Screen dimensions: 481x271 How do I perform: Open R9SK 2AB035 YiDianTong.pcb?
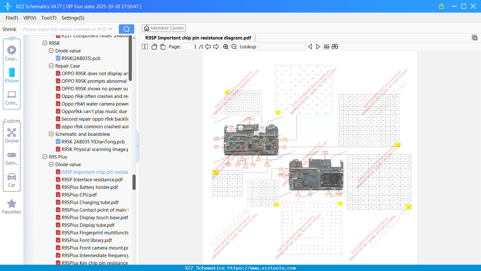tap(90, 142)
